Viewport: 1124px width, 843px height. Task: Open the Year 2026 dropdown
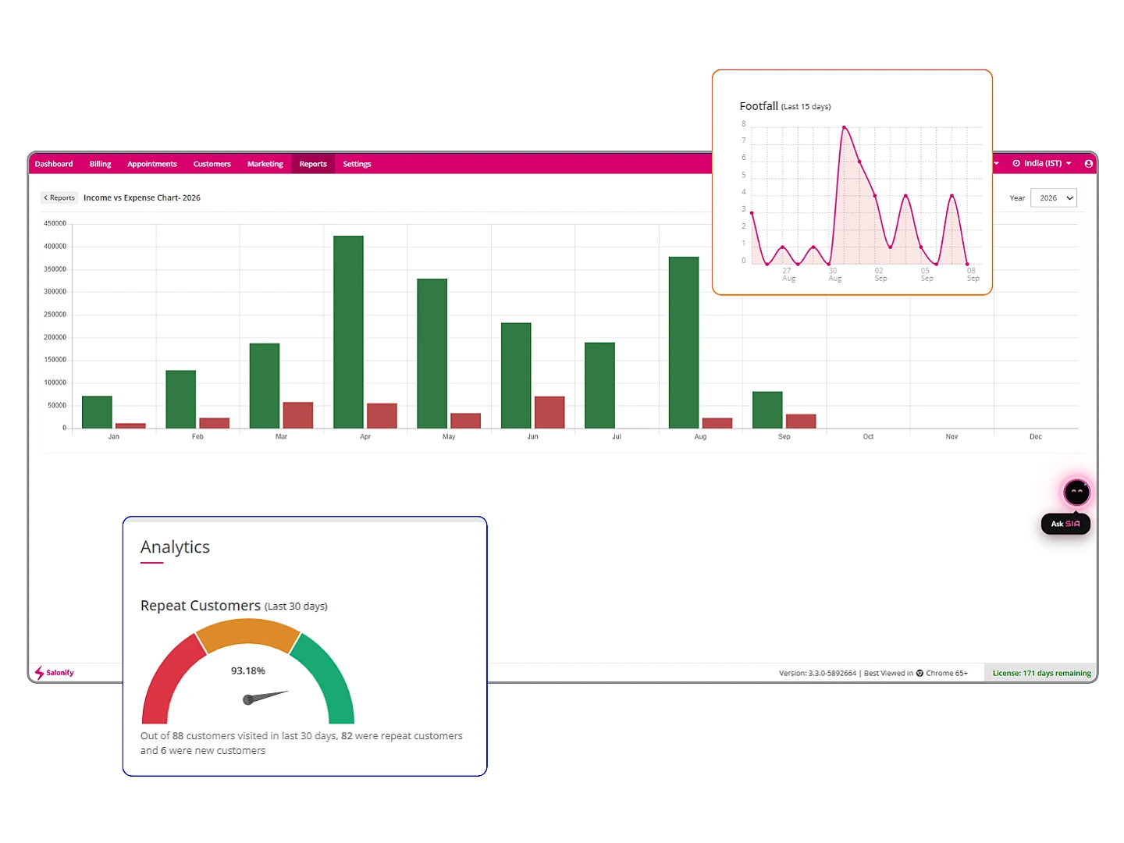coord(1054,198)
